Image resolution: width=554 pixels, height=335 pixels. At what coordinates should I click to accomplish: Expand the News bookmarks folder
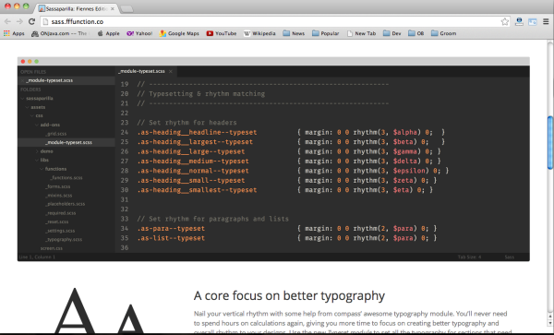click(294, 33)
